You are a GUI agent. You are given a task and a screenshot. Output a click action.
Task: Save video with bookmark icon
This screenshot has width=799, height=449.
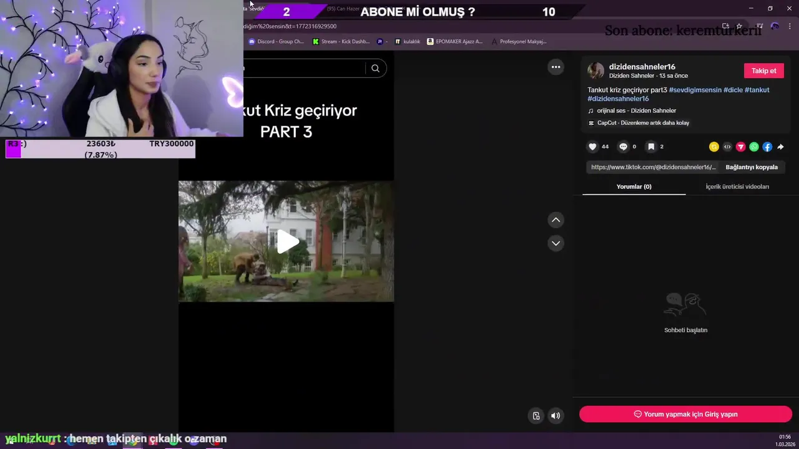pyautogui.click(x=651, y=147)
